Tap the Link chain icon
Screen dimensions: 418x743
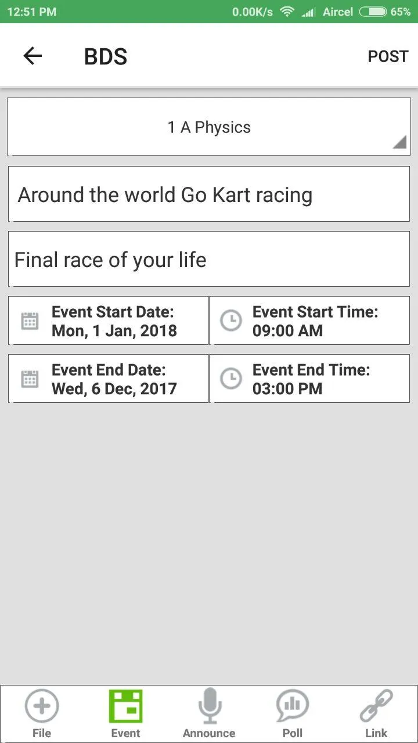pos(376,706)
